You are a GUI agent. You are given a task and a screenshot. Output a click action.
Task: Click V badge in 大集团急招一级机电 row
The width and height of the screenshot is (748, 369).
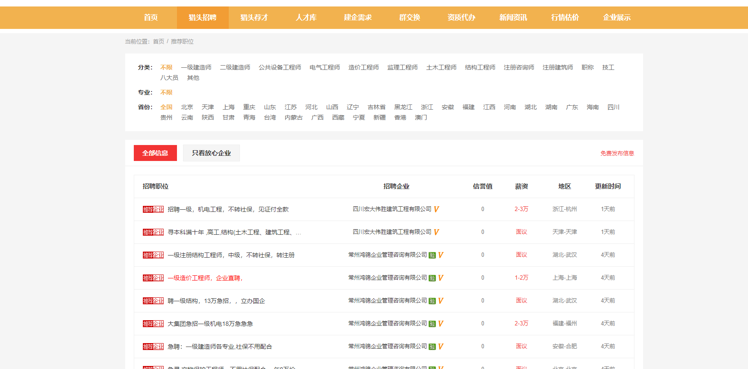click(x=441, y=324)
